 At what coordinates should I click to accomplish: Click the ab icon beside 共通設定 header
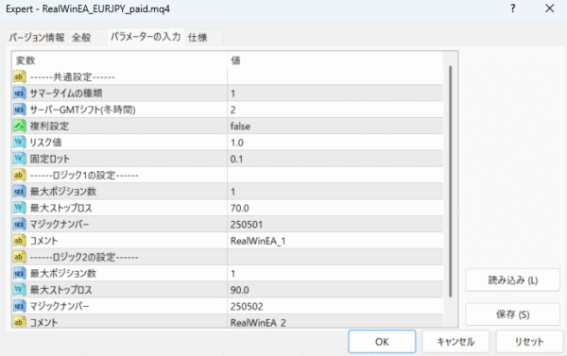tap(19, 76)
